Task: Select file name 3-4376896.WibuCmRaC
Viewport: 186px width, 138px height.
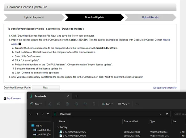Action: [74, 132]
